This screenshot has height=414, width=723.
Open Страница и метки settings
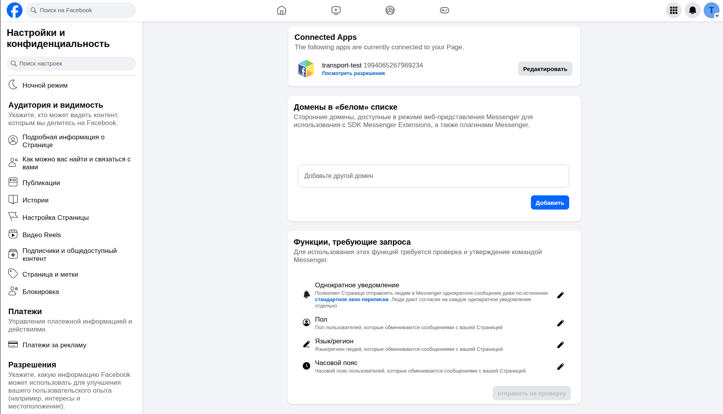(71, 274)
